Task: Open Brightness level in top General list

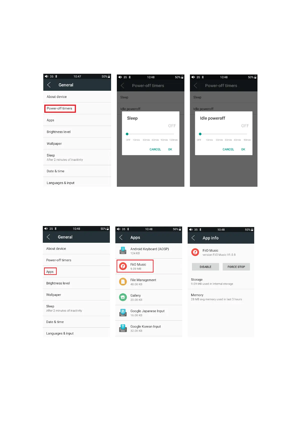Action: coord(77,132)
